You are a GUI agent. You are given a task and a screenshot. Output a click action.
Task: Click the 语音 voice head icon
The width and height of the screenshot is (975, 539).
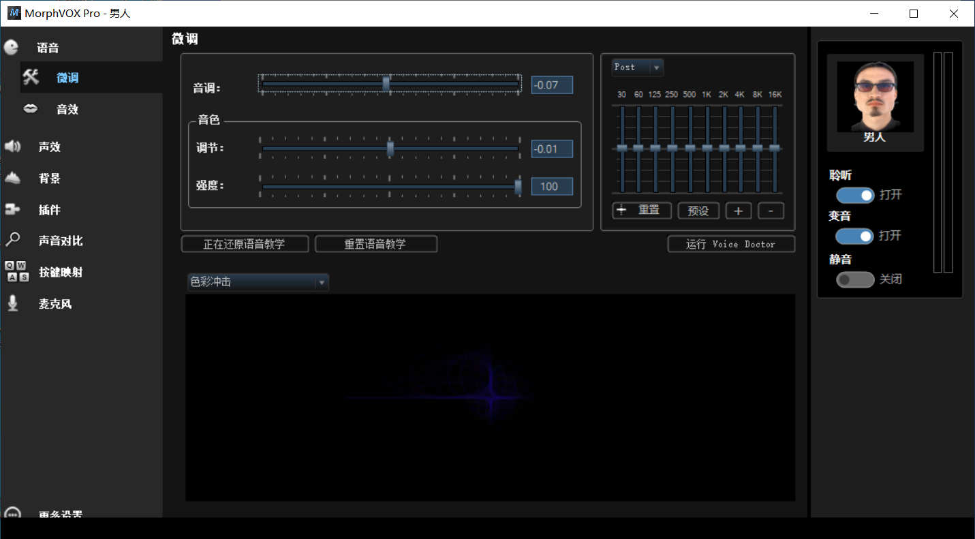pos(12,48)
